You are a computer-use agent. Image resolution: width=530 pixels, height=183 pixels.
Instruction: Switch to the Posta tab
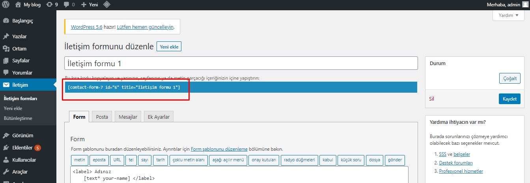tap(102, 117)
